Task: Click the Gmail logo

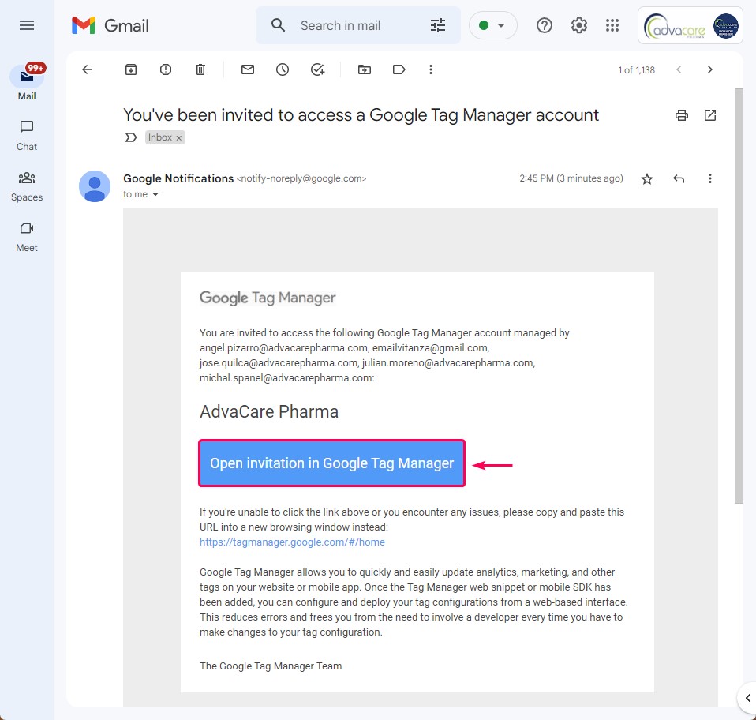Action: tap(110, 25)
